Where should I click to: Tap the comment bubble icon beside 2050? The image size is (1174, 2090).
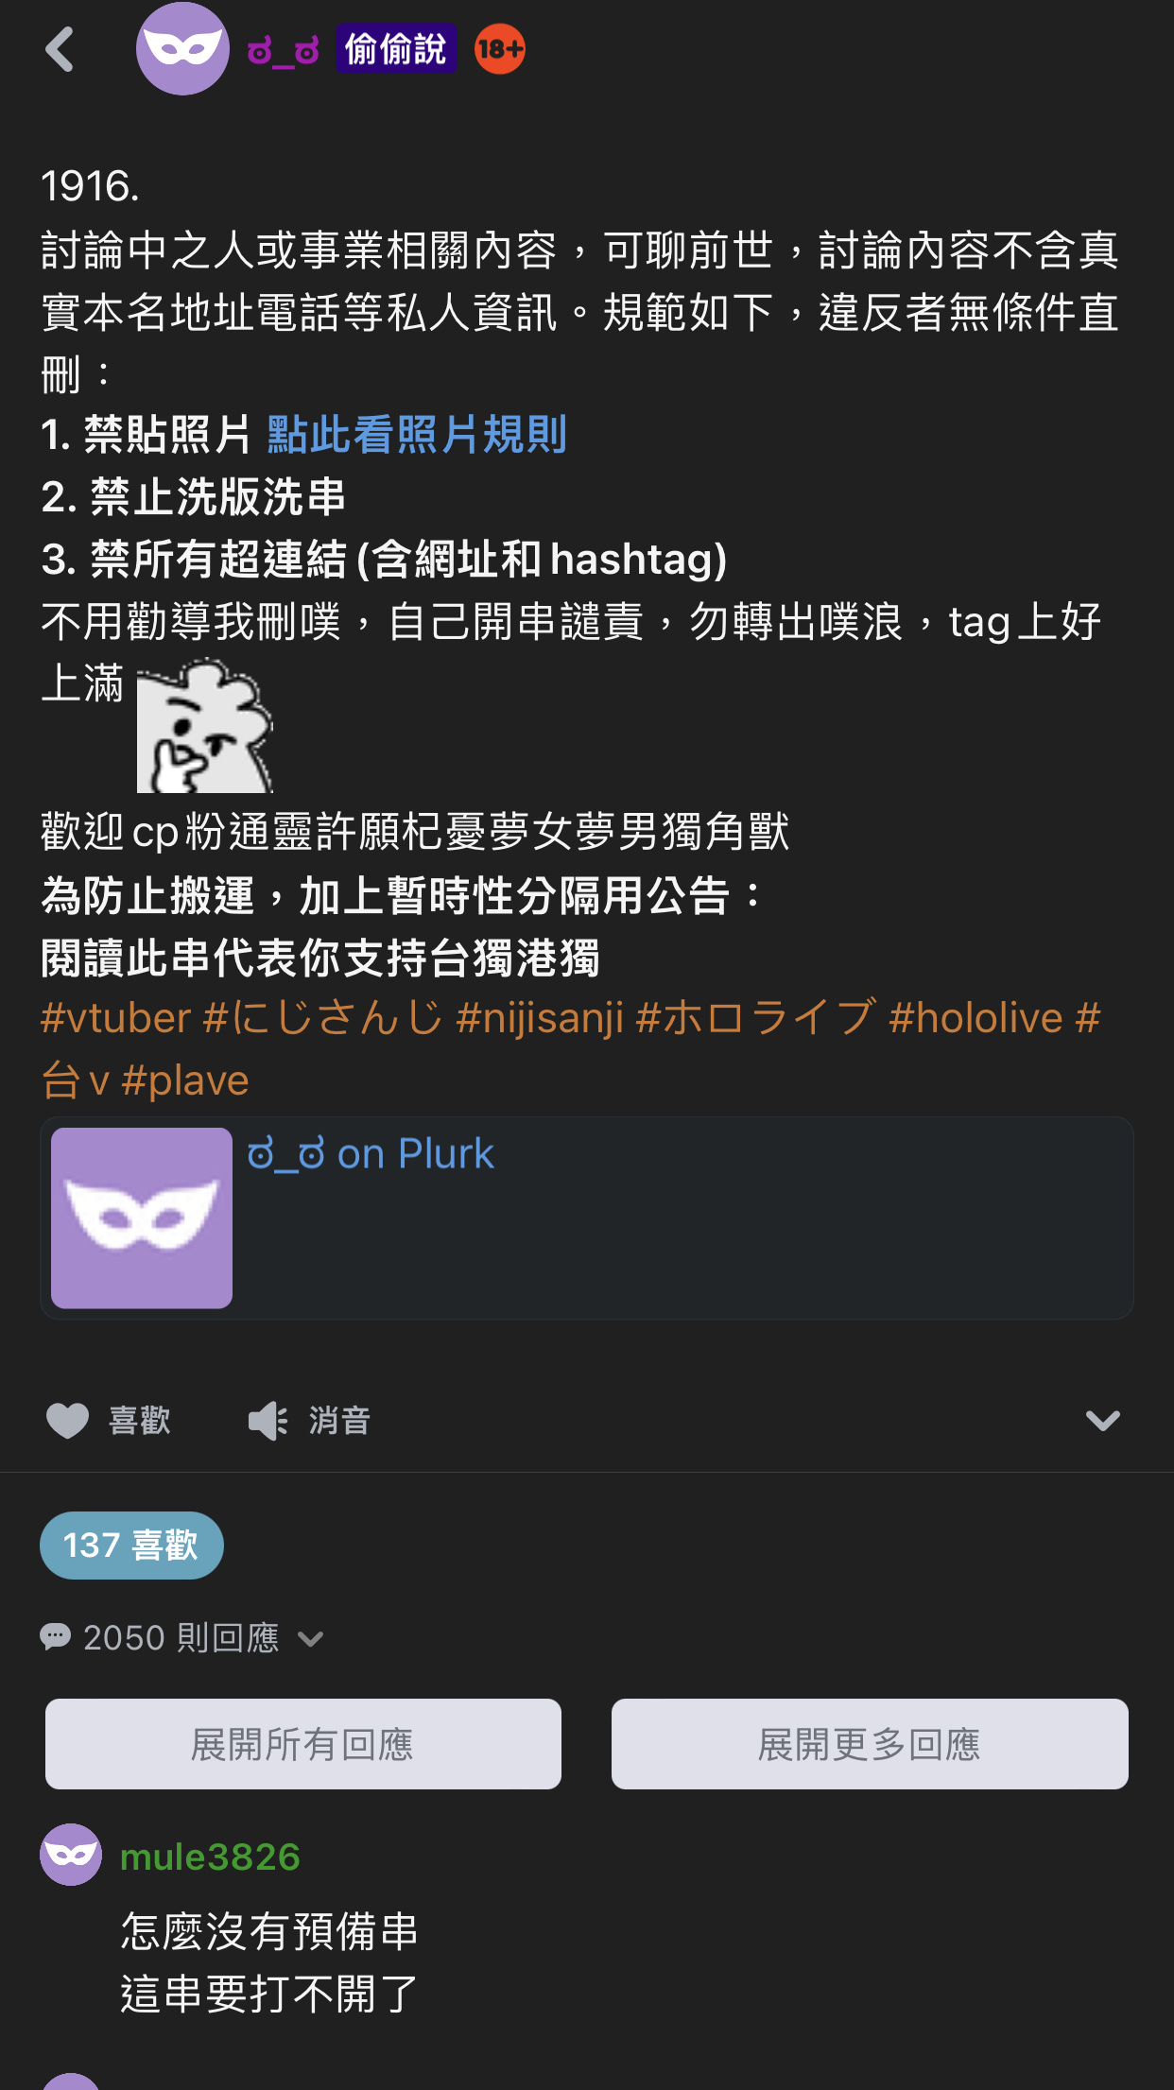(56, 1636)
